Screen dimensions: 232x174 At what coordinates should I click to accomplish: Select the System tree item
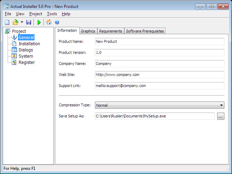[x=26, y=56]
